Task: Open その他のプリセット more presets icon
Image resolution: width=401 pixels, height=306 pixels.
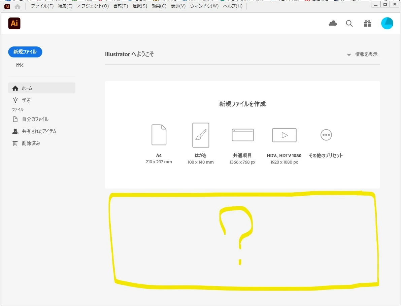Action: click(326, 135)
